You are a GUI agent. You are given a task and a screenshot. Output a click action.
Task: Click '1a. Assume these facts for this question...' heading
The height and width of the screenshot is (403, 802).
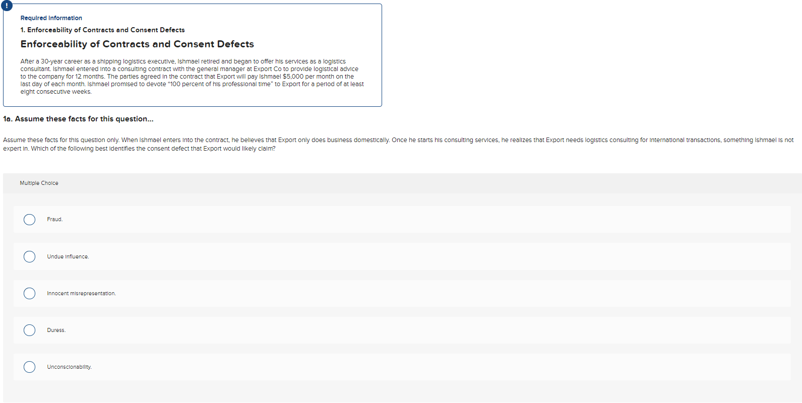pos(78,119)
